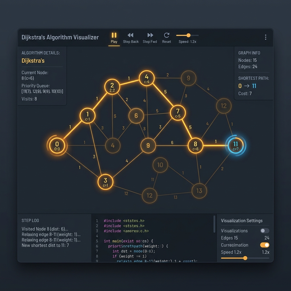Toggle the Visualizations switch

265,231
